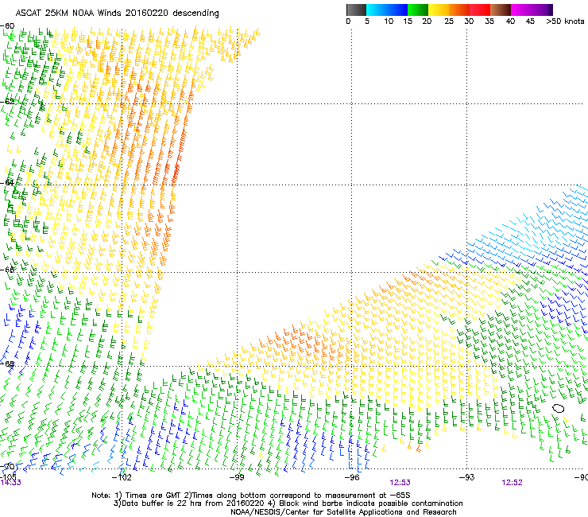
Task: Click the -70 latitude label
Action: 7,467
